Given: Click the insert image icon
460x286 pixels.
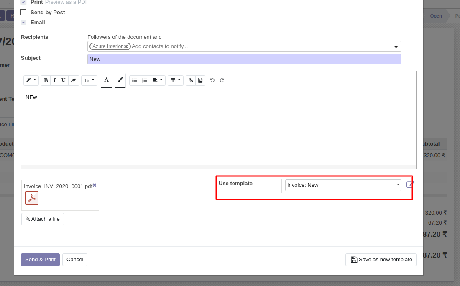Looking at the screenshot, I should tap(200, 80).
